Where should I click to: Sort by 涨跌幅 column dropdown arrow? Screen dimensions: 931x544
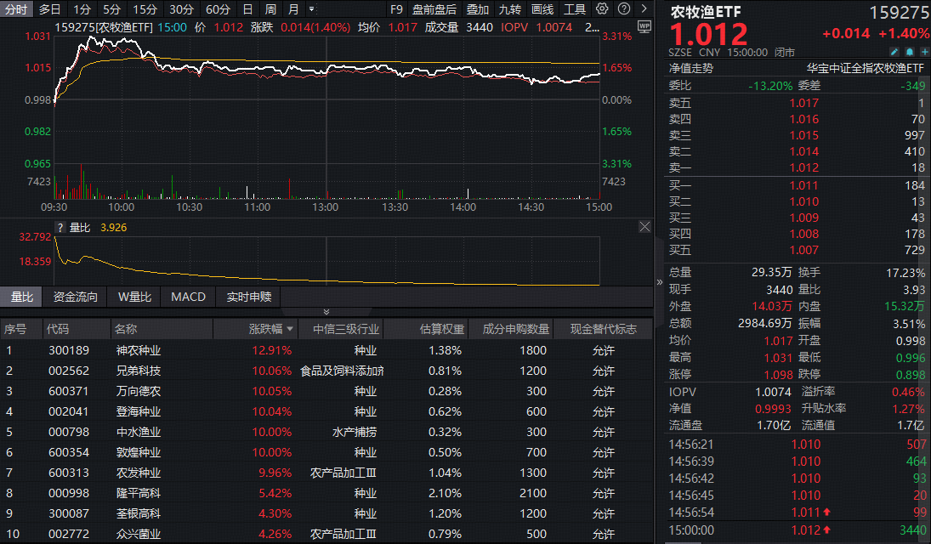click(x=291, y=329)
